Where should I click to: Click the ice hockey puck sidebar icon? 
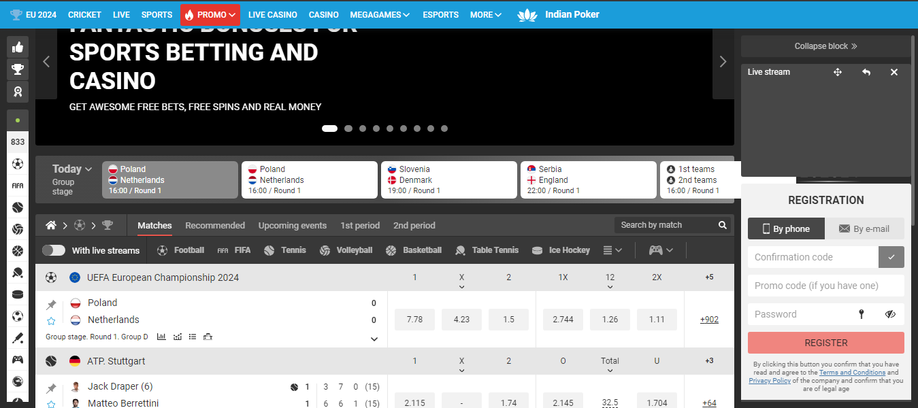(x=18, y=294)
